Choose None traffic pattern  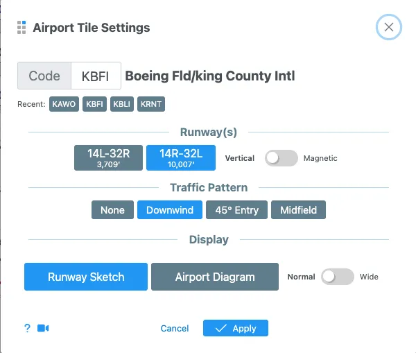click(112, 210)
